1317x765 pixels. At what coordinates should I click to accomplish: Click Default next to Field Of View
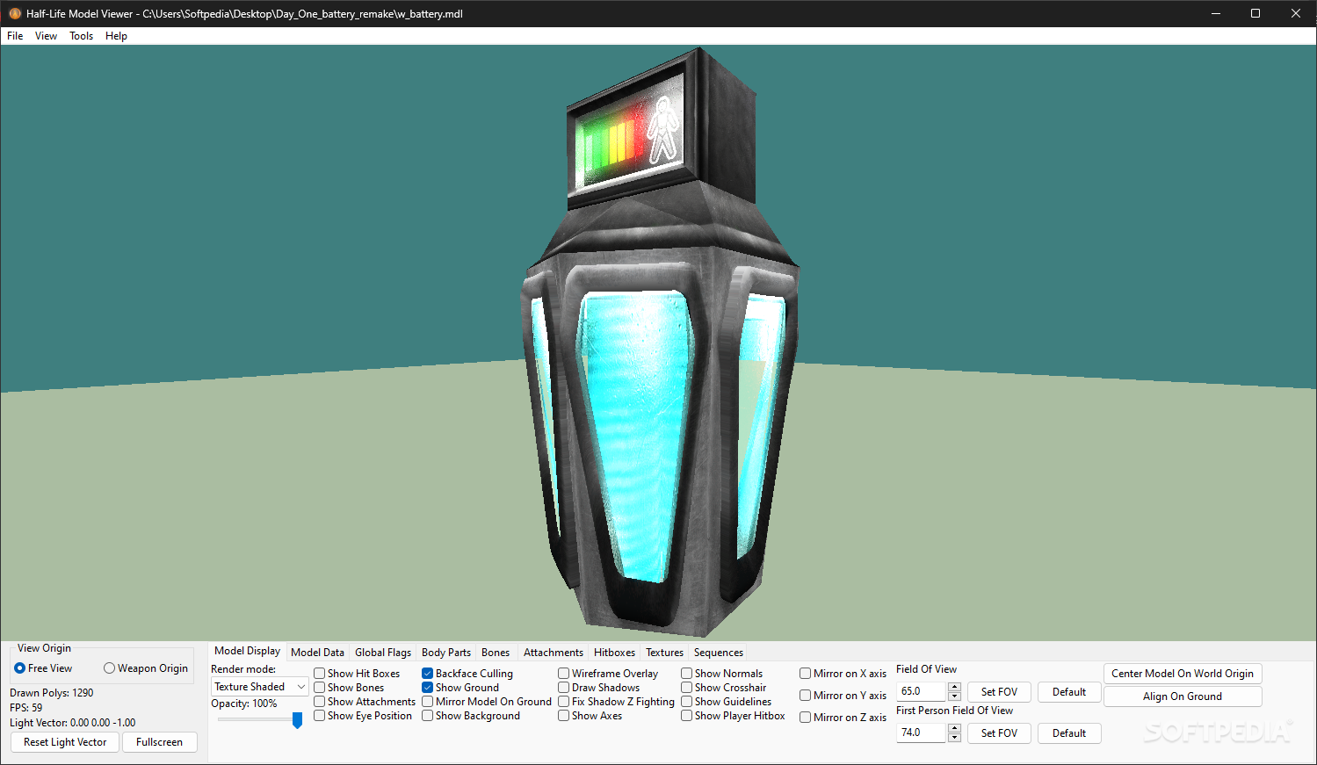1069,691
